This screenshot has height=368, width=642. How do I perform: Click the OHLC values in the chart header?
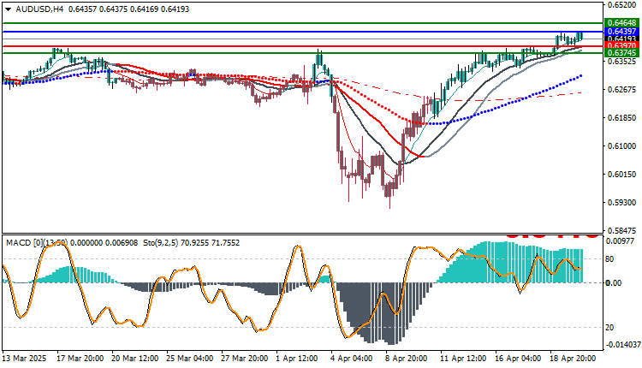click(128, 9)
